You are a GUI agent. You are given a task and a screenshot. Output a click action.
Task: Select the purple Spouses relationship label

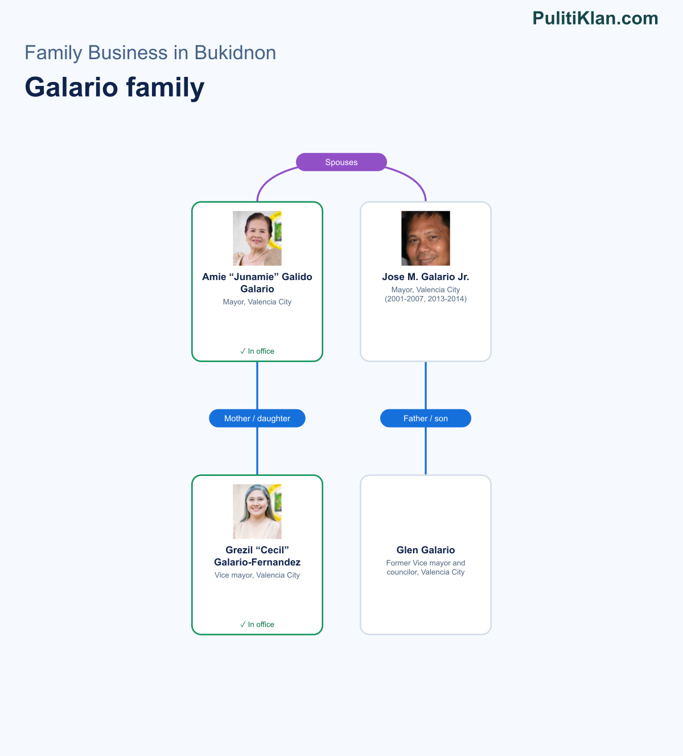coord(341,162)
